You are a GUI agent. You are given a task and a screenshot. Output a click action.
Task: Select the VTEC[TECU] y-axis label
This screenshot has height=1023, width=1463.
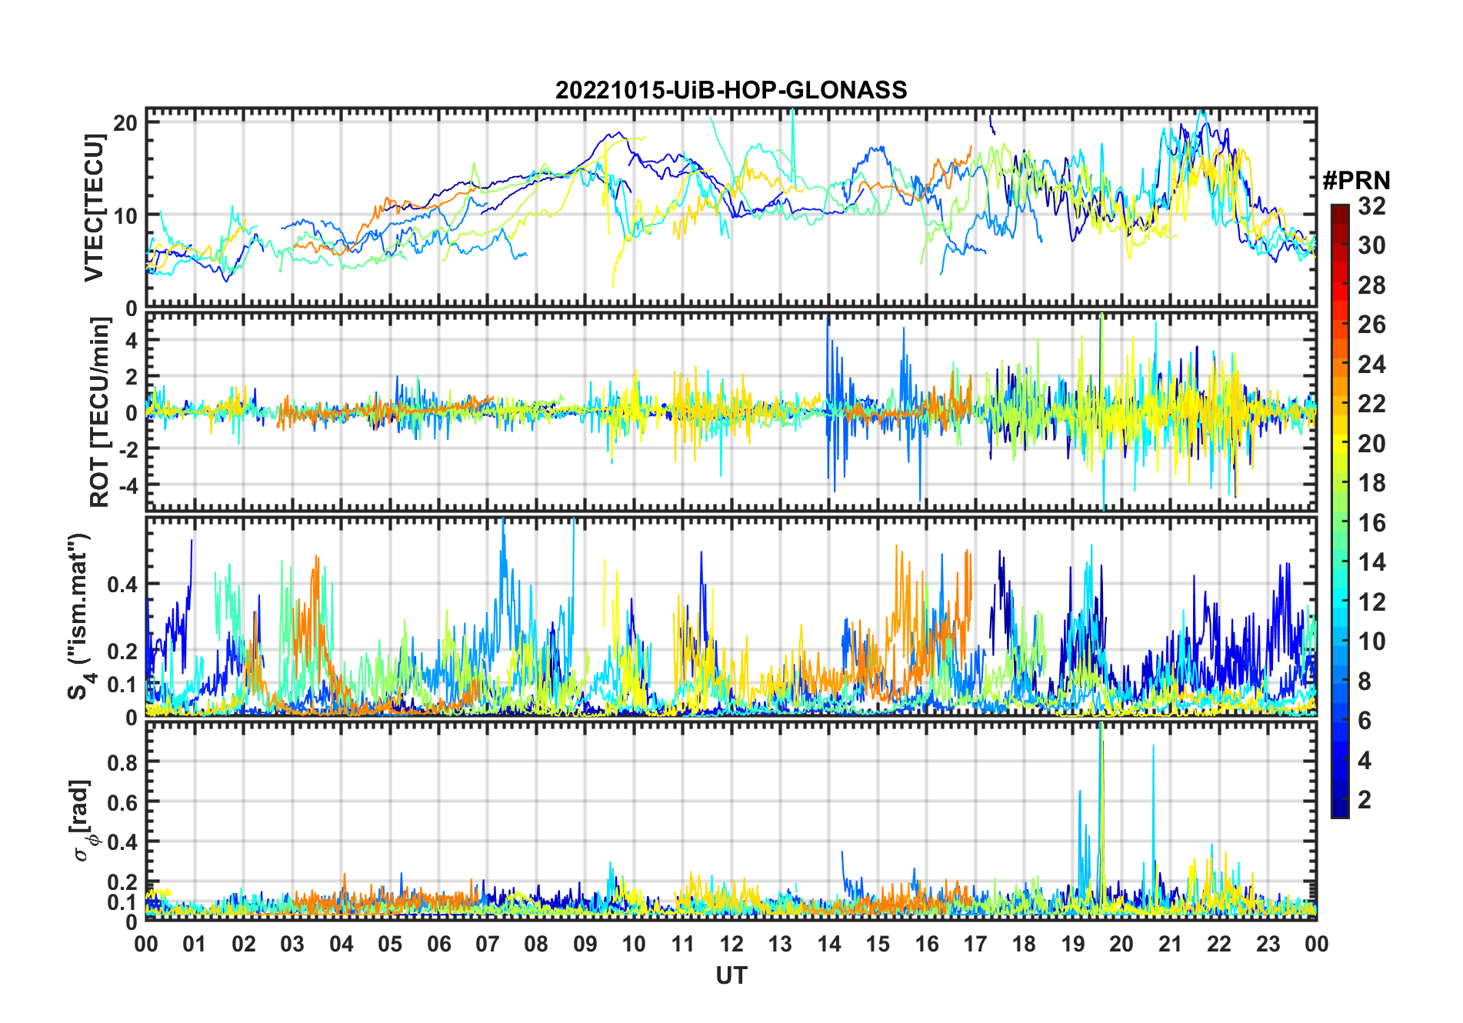pos(94,208)
